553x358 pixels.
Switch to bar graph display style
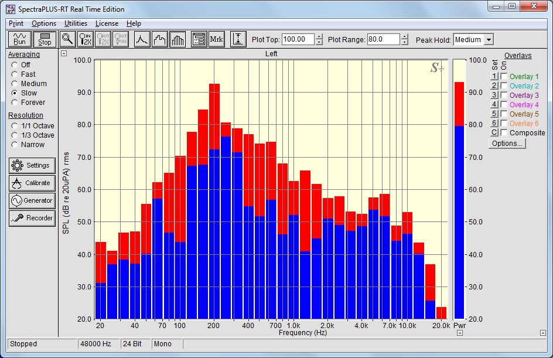click(177, 39)
